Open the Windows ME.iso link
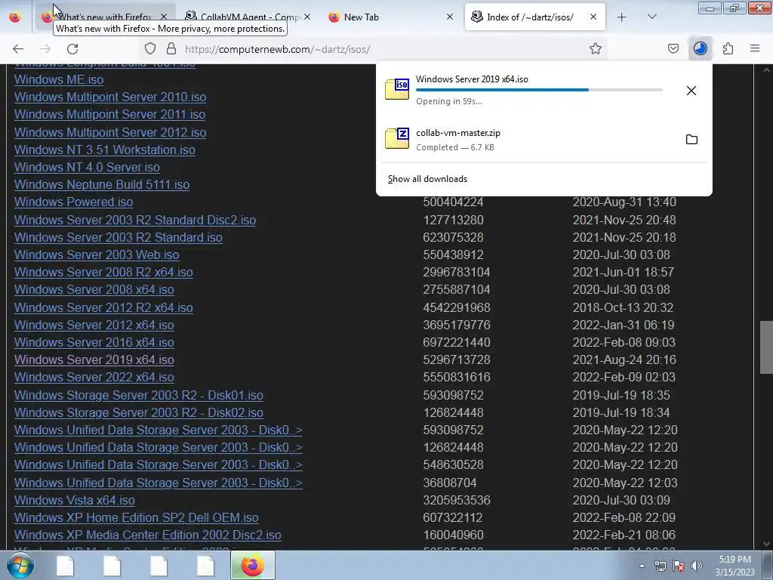This screenshot has height=580, width=773. click(59, 79)
